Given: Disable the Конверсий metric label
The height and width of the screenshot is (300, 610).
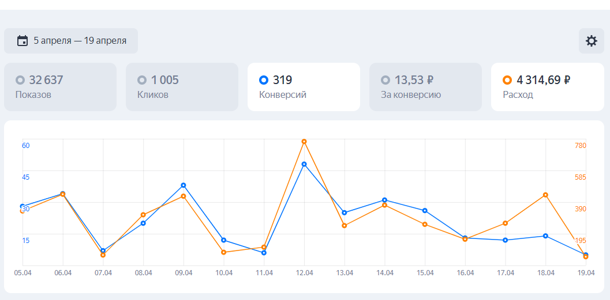Looking at the screenshot, I should (x=282, y=95).
